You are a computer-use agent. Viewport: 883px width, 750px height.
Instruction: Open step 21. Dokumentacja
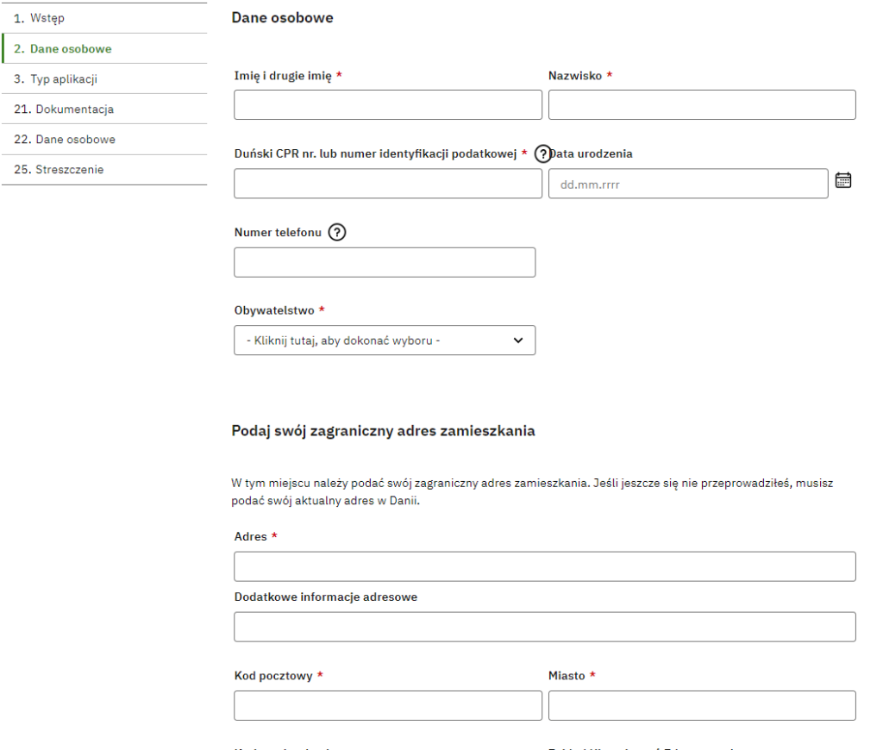click(104, 109)
